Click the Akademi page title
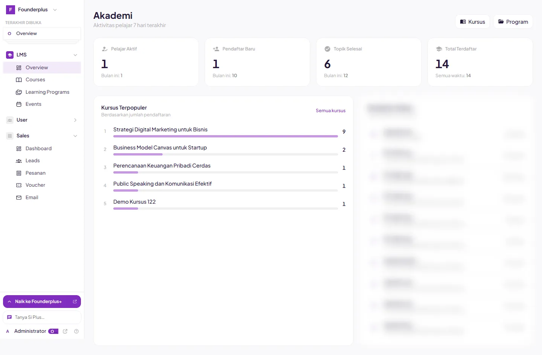Image resolution: width=542 pixels, height=355 pixels. 113,15
